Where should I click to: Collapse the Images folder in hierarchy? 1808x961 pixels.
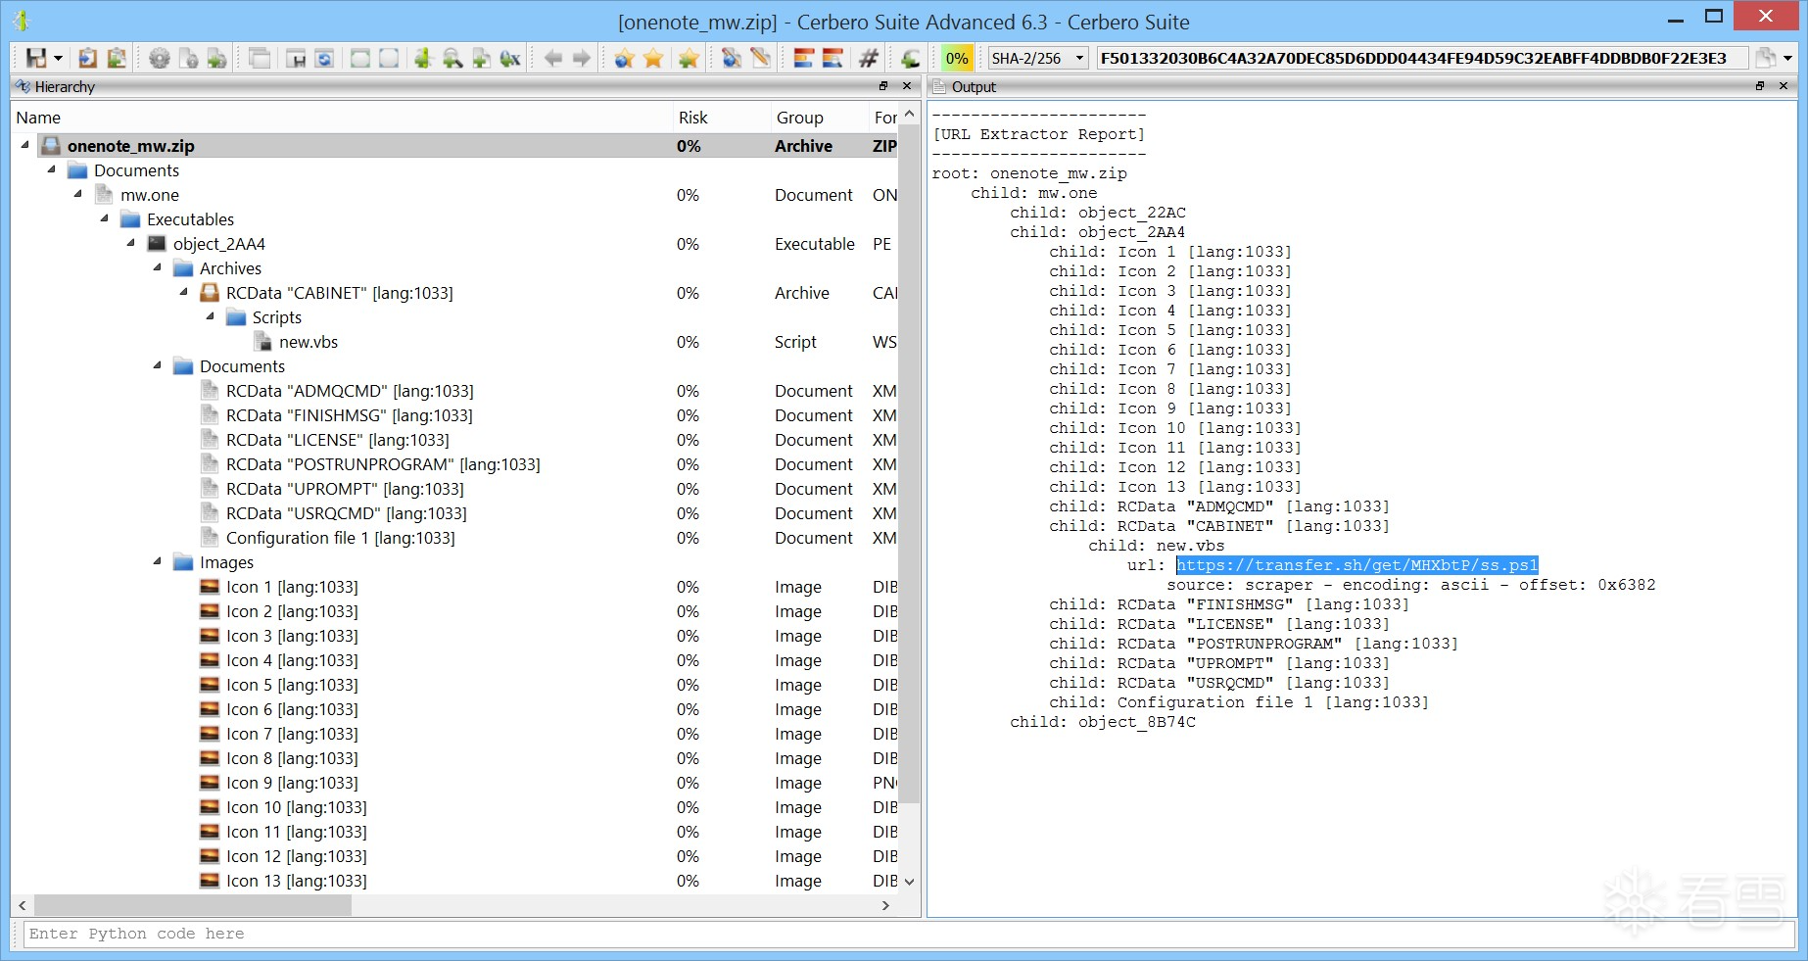click(158, 561)
